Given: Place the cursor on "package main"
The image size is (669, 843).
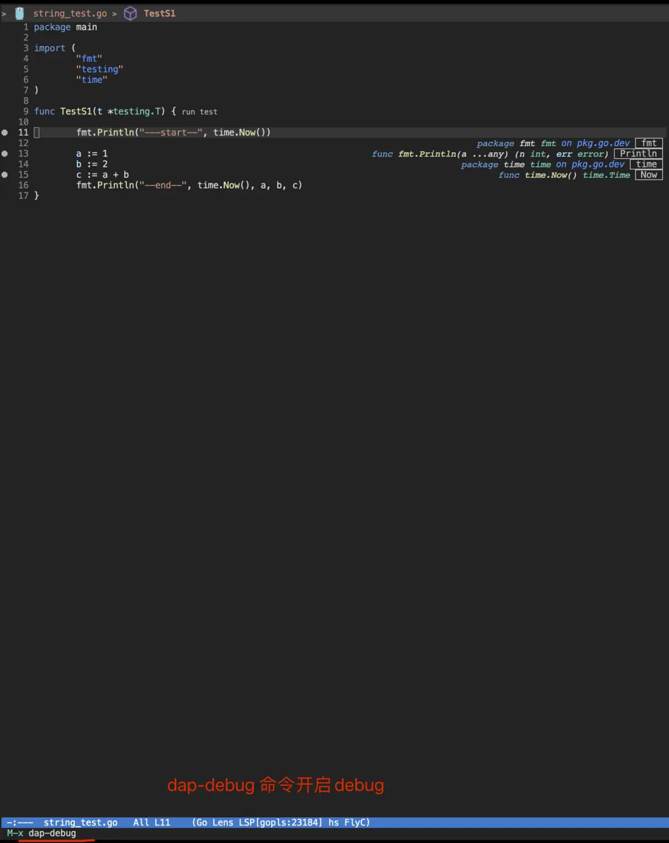Looking at the screenshot, I should tap(65, 27).
